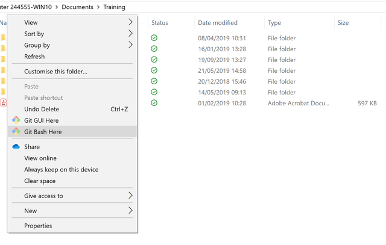Click the 597 KB size value
The image size is (386, 245).
point(367,103)
